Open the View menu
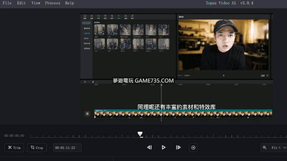Image resolution: width=287 pixels, height=161 pixels. [36, 3]
